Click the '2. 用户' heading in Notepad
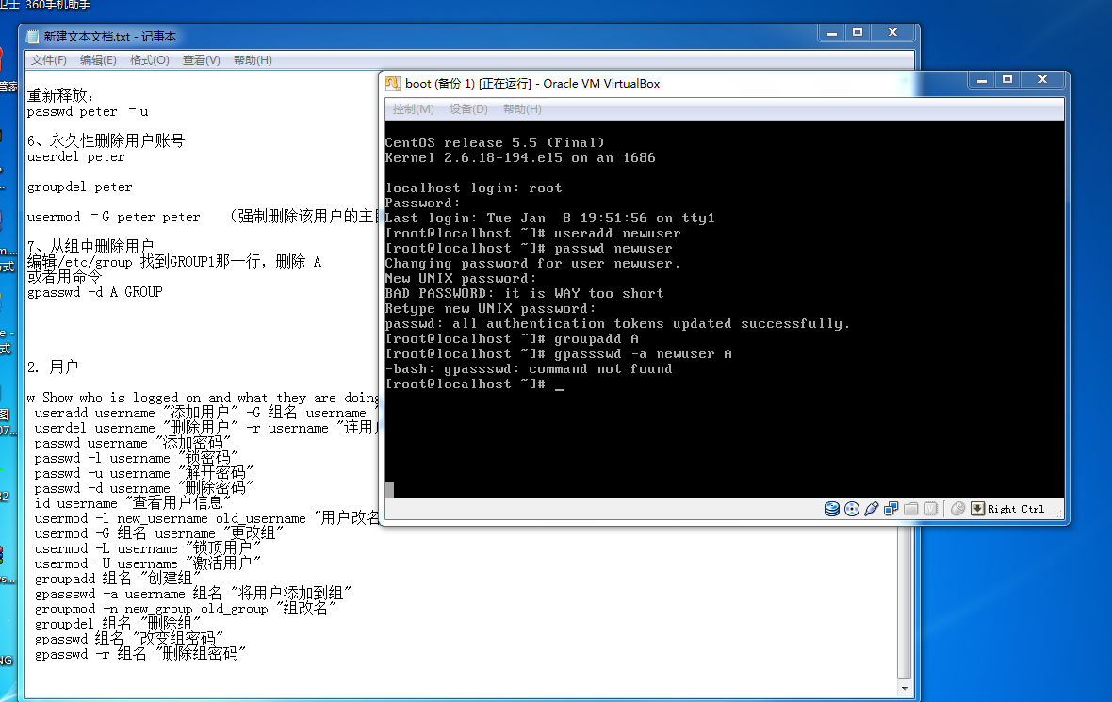 tap(53, 367)
